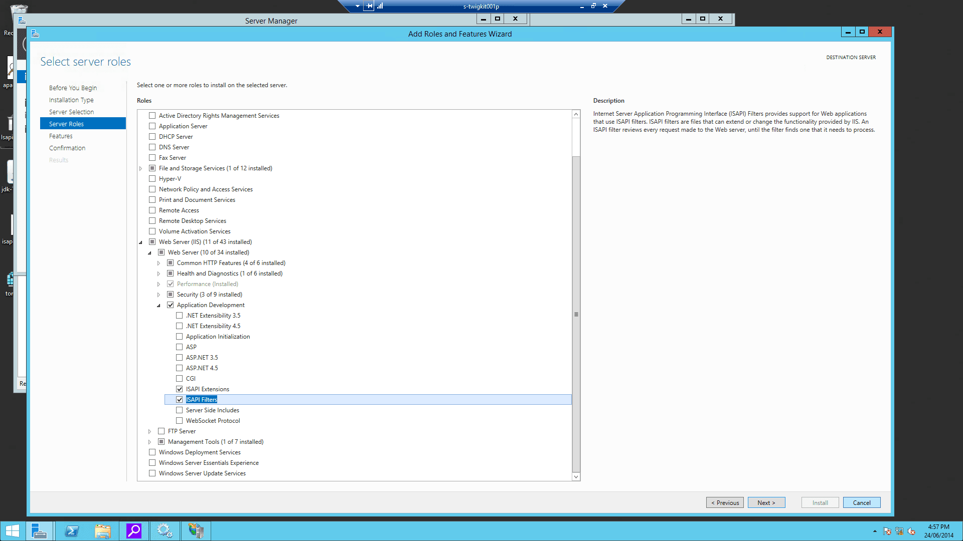This screenshot has width=963, height=541.
Task: Click the purple magnifier search icon
Action: point(134,530)
